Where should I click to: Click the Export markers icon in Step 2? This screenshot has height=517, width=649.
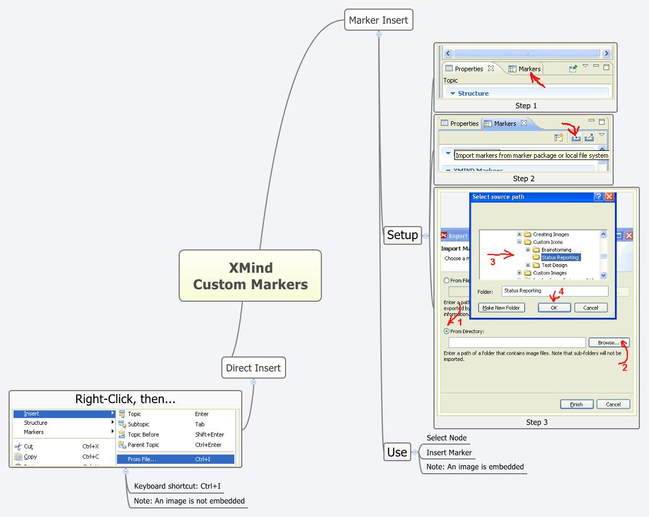tap(589, 137)
